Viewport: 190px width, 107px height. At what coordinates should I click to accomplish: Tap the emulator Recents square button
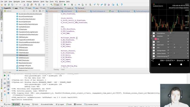pyautogui.click(x=181, y=64)
